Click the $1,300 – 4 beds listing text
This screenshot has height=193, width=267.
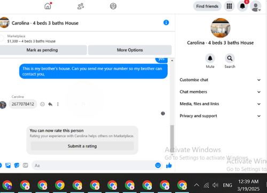click(32, 41)
